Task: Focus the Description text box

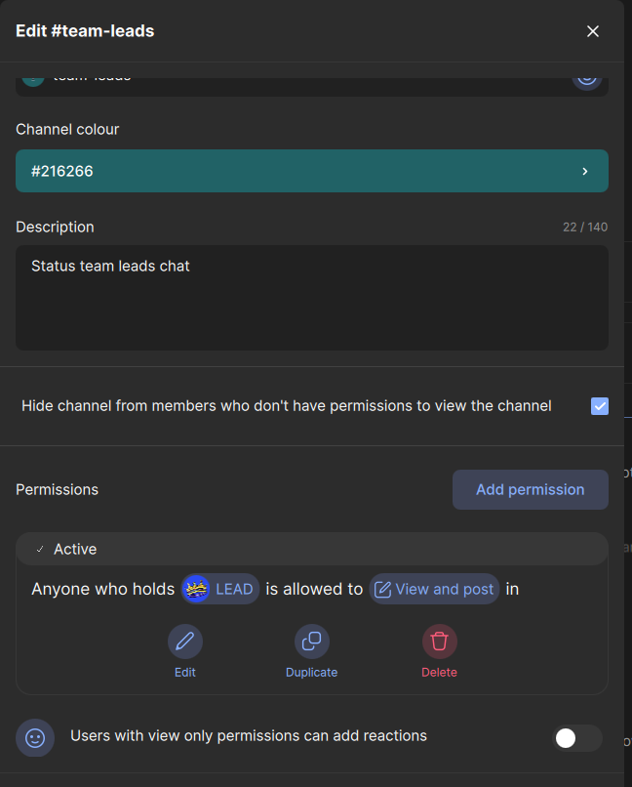Action: [x=312, y=297]
